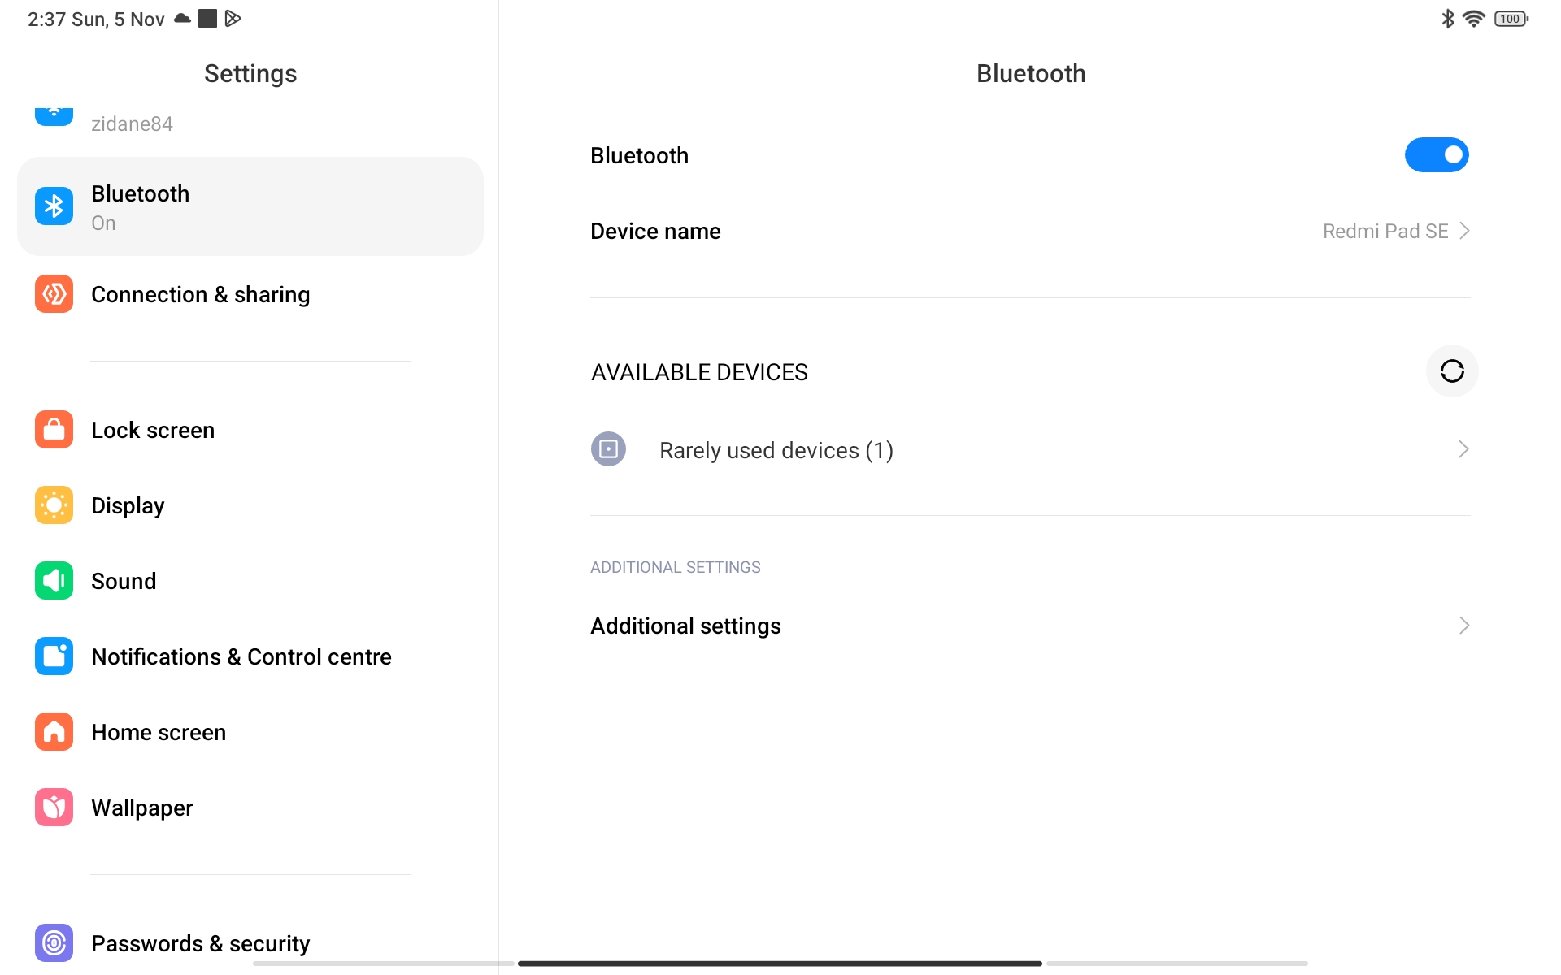Screen dimensions: 1561x975
Task: Click the pink Wallpaper icon
Action: 54,808
